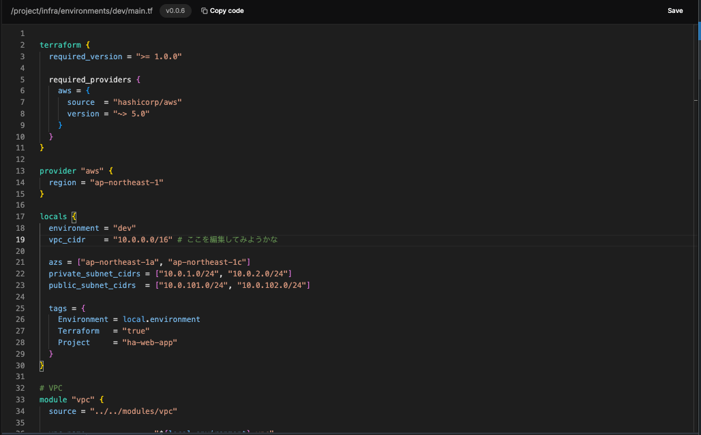This screenshot has width=701, height=435.
Task: Click the "~> 5.0" version string
Action: [x=131, y=114]
